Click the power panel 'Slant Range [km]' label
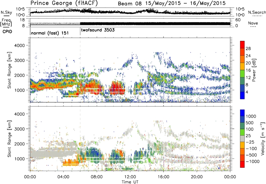 (x=9, y=70)
